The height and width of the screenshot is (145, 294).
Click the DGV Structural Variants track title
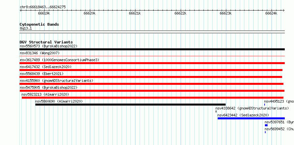tap(46, 42)
